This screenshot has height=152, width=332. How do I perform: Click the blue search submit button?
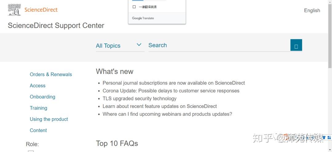click(296, 45)
